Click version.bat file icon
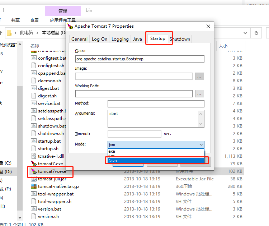The image size is (269, 226). (34, 209)
